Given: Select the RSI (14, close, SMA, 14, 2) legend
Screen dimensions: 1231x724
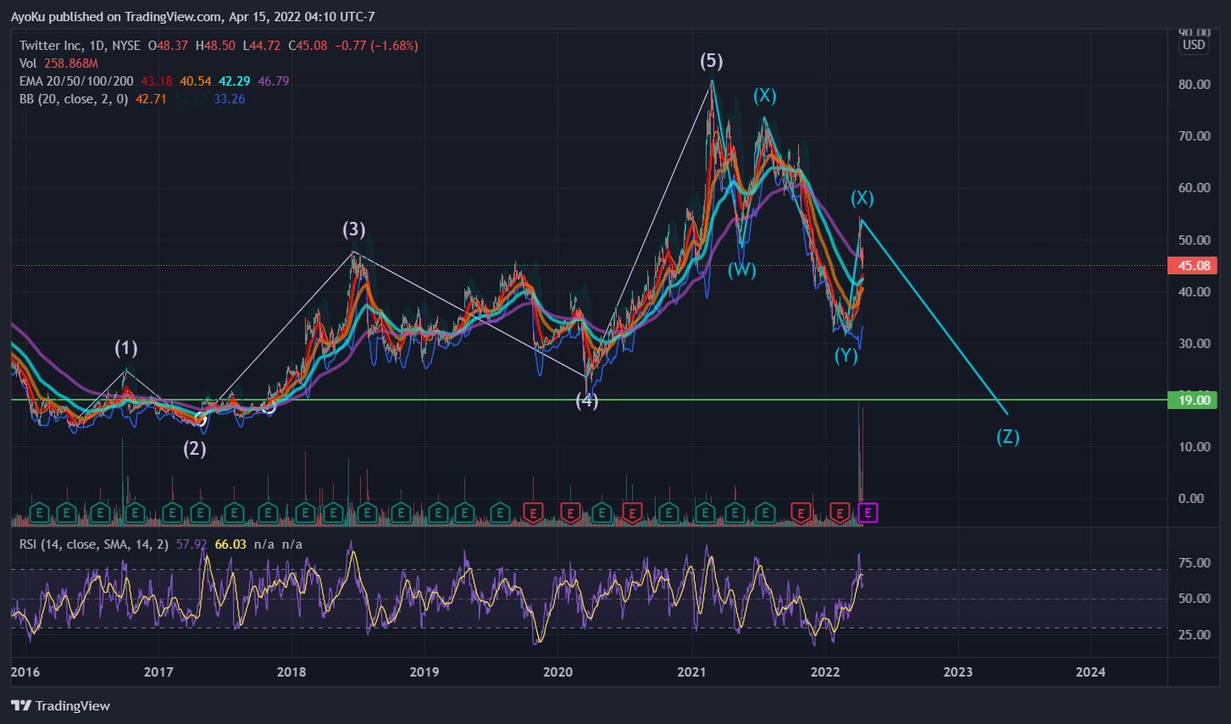Looking at the screenshot, I should click(x=94, y=544).
